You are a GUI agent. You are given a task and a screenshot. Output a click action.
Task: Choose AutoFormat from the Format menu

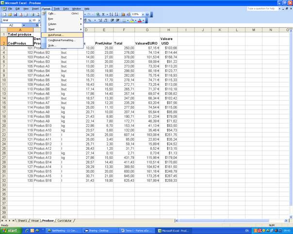(x=55, y=35)
